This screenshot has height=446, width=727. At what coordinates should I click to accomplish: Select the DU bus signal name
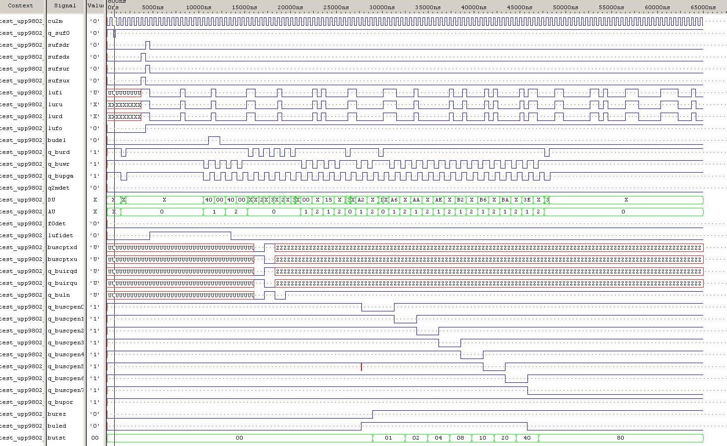pos(51,200)
